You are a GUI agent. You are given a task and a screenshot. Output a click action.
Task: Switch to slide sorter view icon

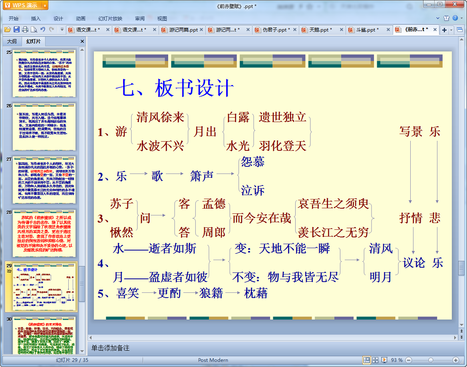coord(375,360)
